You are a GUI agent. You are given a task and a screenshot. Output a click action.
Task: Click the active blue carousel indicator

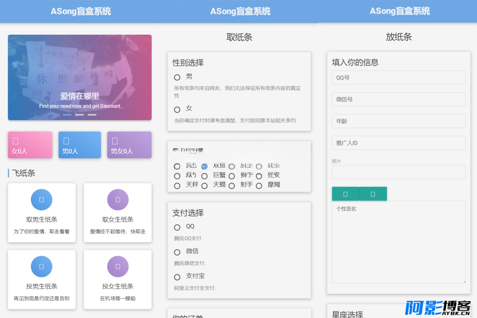[67, 115]
